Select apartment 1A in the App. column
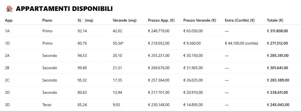Screen dimensions: 301x111 point(7,31)
